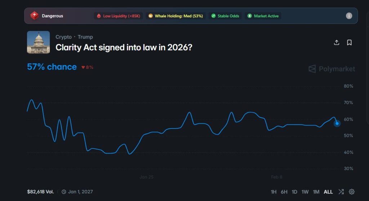The width and height of the screenshot is (369, 201).
Task: Click the Market Active badge
Action: pyautogui.click(x=263, y=16)
